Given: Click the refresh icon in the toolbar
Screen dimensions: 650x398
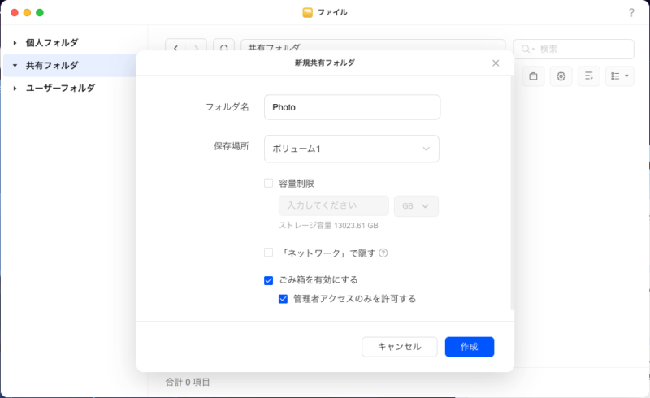Looking at the screenshot, I should (x=224, y=49).
